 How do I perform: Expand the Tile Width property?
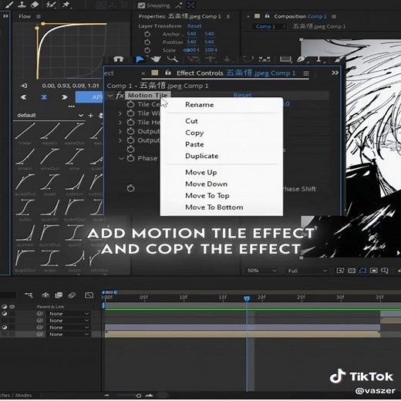tap(120, 113)
